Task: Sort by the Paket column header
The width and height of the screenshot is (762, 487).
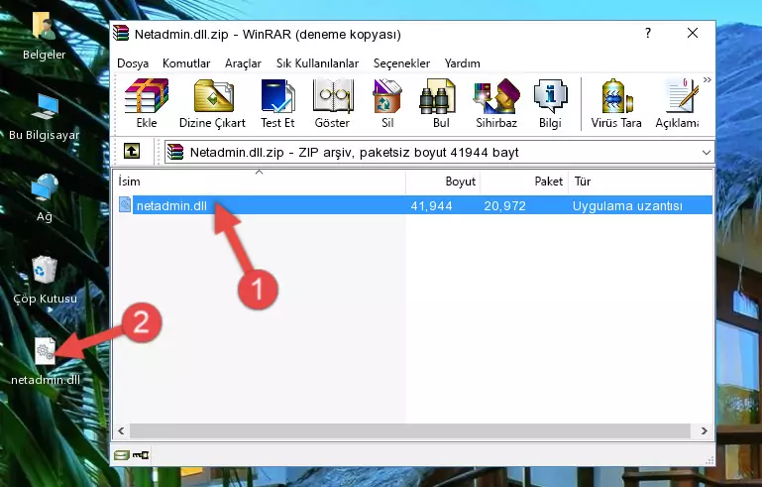Action: [x=524, y=181]
